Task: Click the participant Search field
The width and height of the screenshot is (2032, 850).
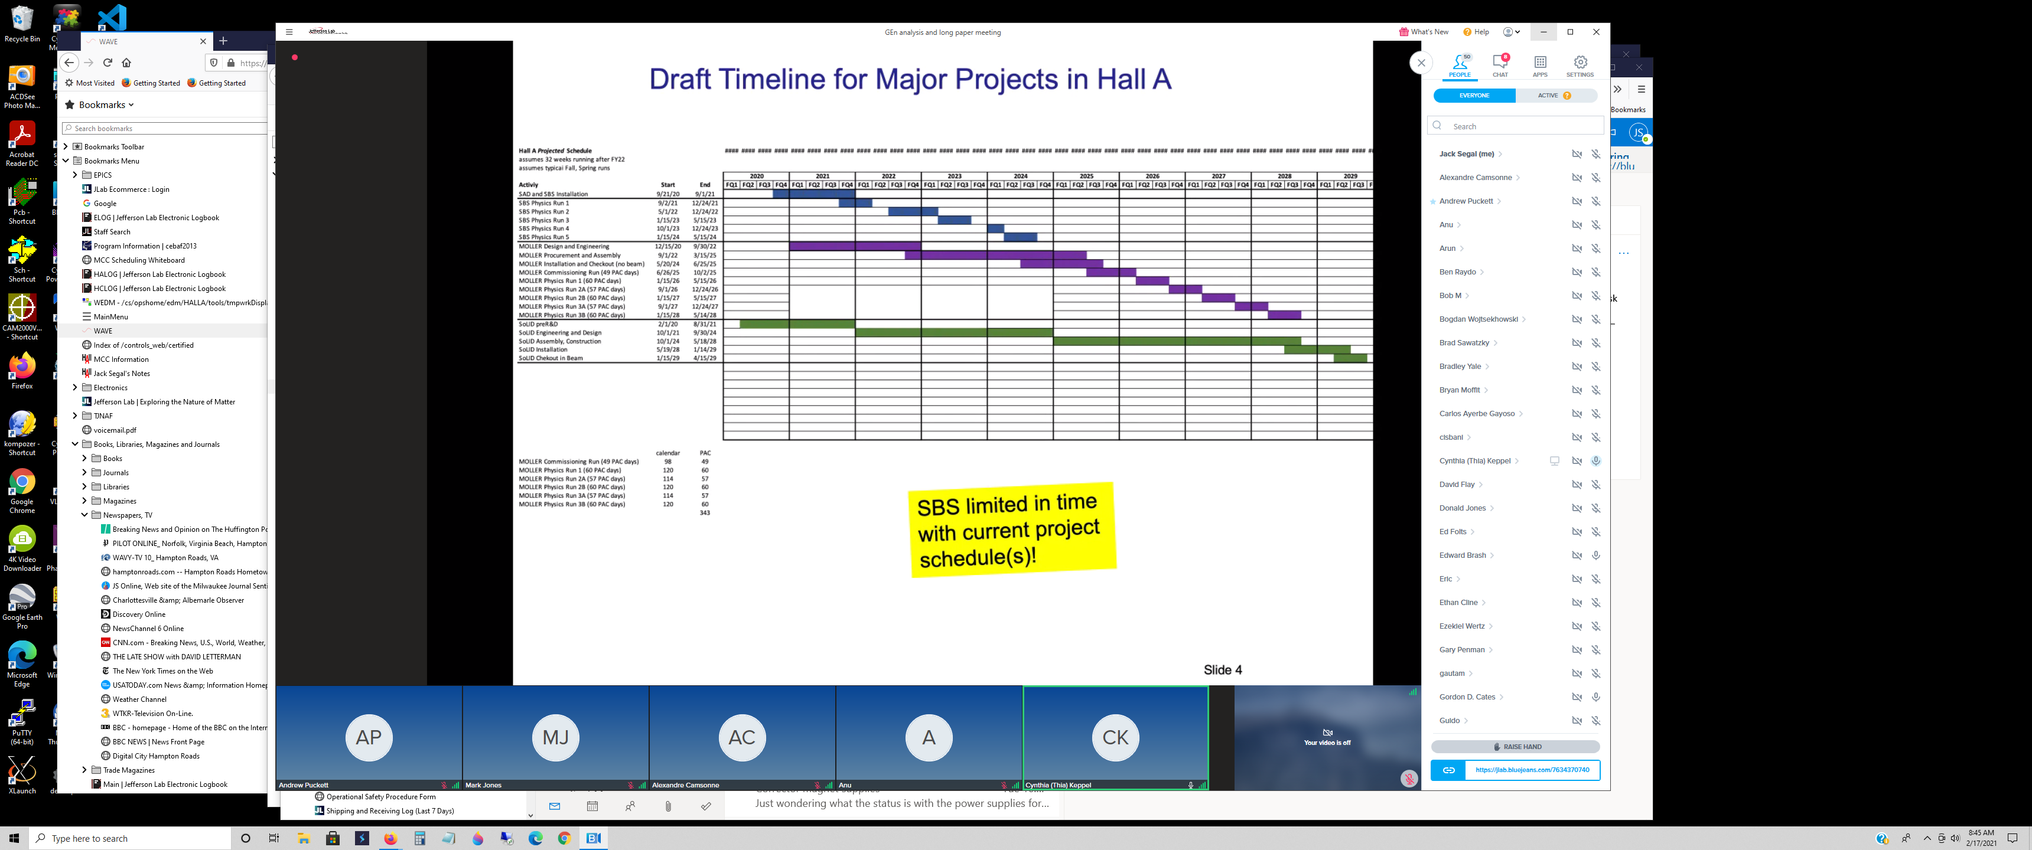Action: [x=1515, y=126]
